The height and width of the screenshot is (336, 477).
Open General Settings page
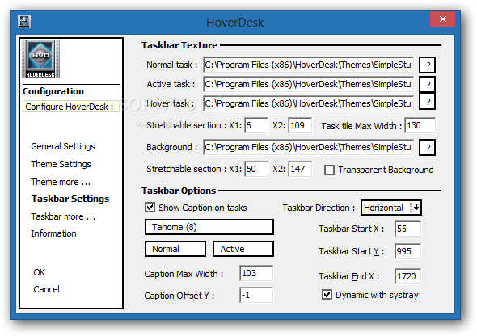(x=63, y=146)
